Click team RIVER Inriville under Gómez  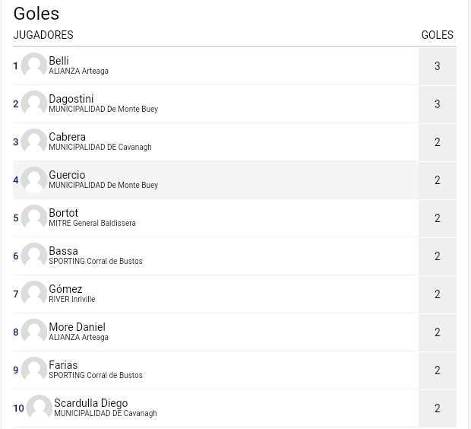[x=72, y=300]
